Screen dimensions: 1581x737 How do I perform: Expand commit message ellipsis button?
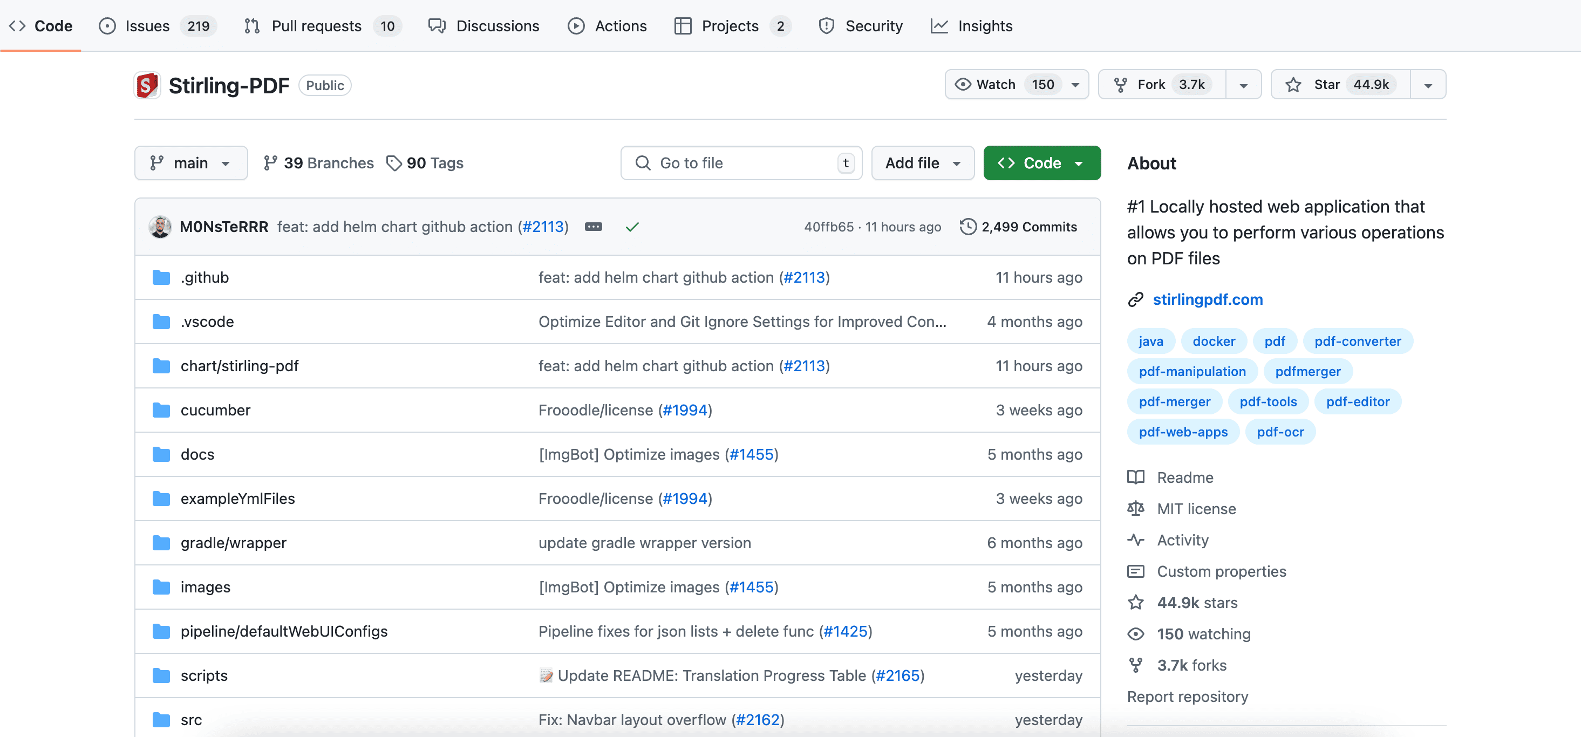point(593,227)
